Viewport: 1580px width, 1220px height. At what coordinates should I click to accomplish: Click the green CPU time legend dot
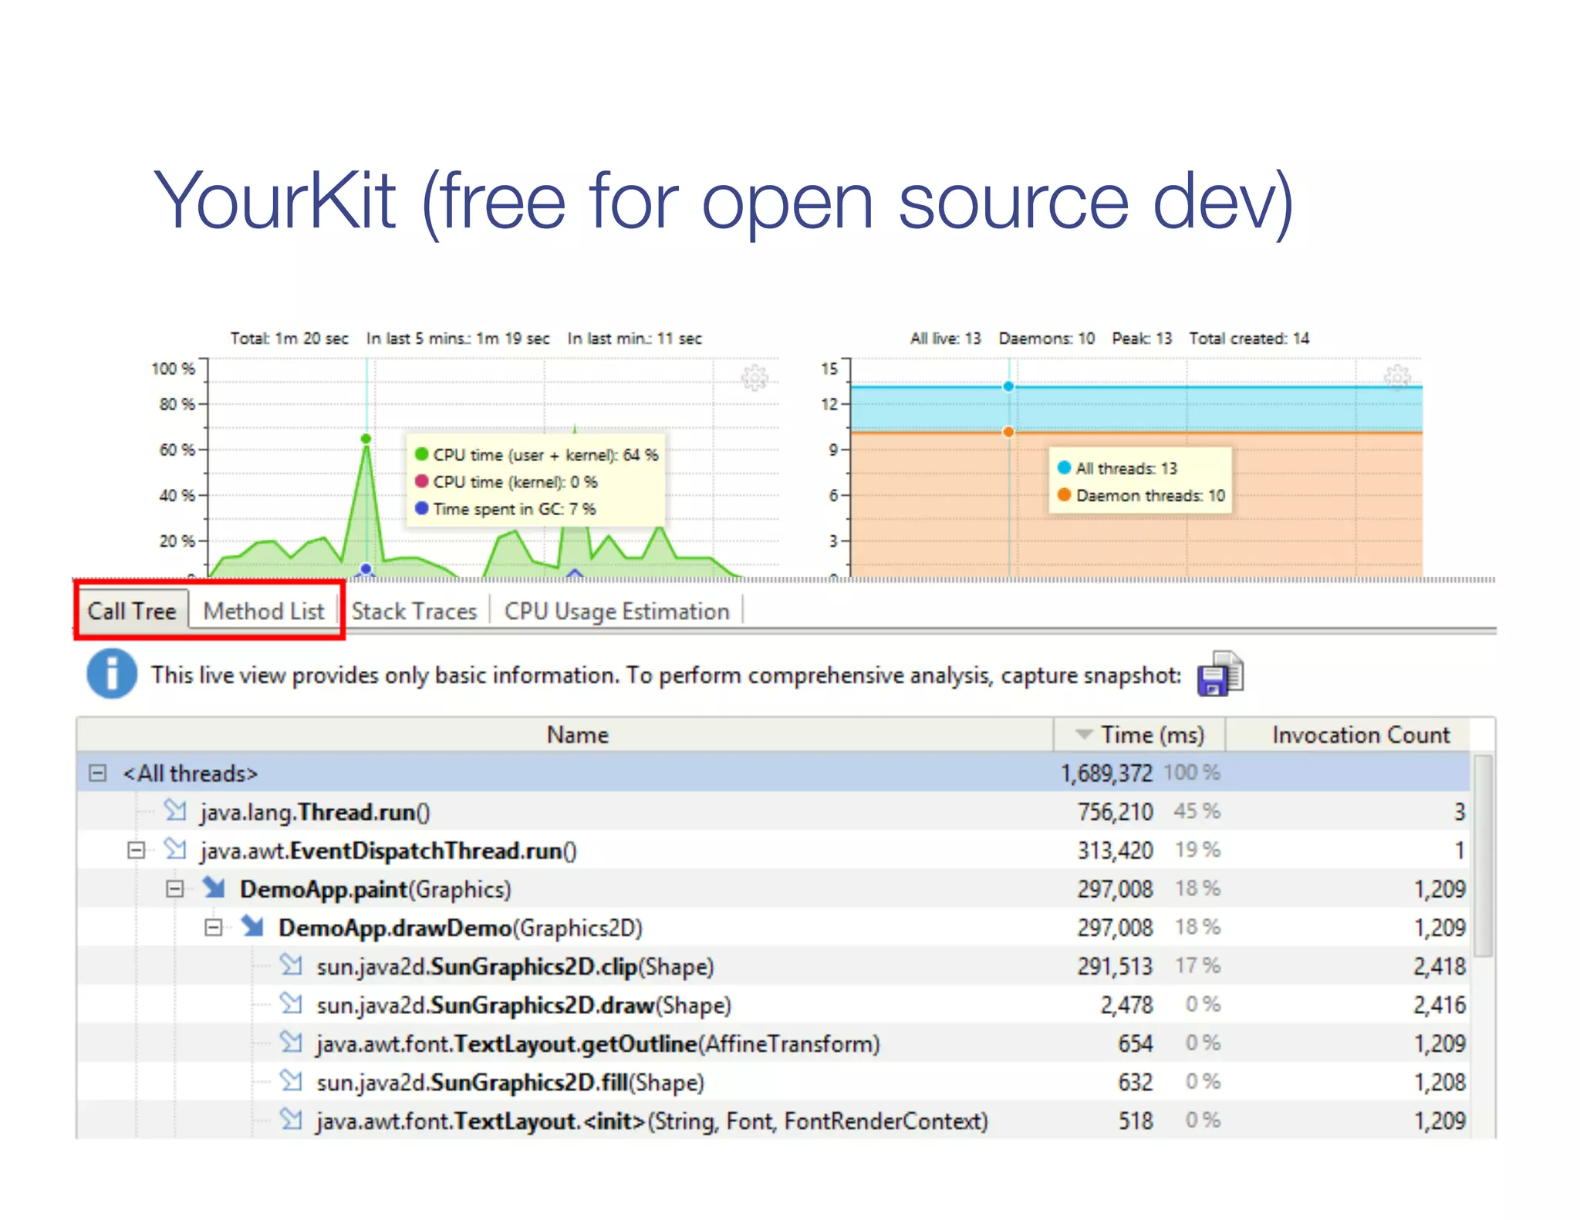[x=421, y=454]
